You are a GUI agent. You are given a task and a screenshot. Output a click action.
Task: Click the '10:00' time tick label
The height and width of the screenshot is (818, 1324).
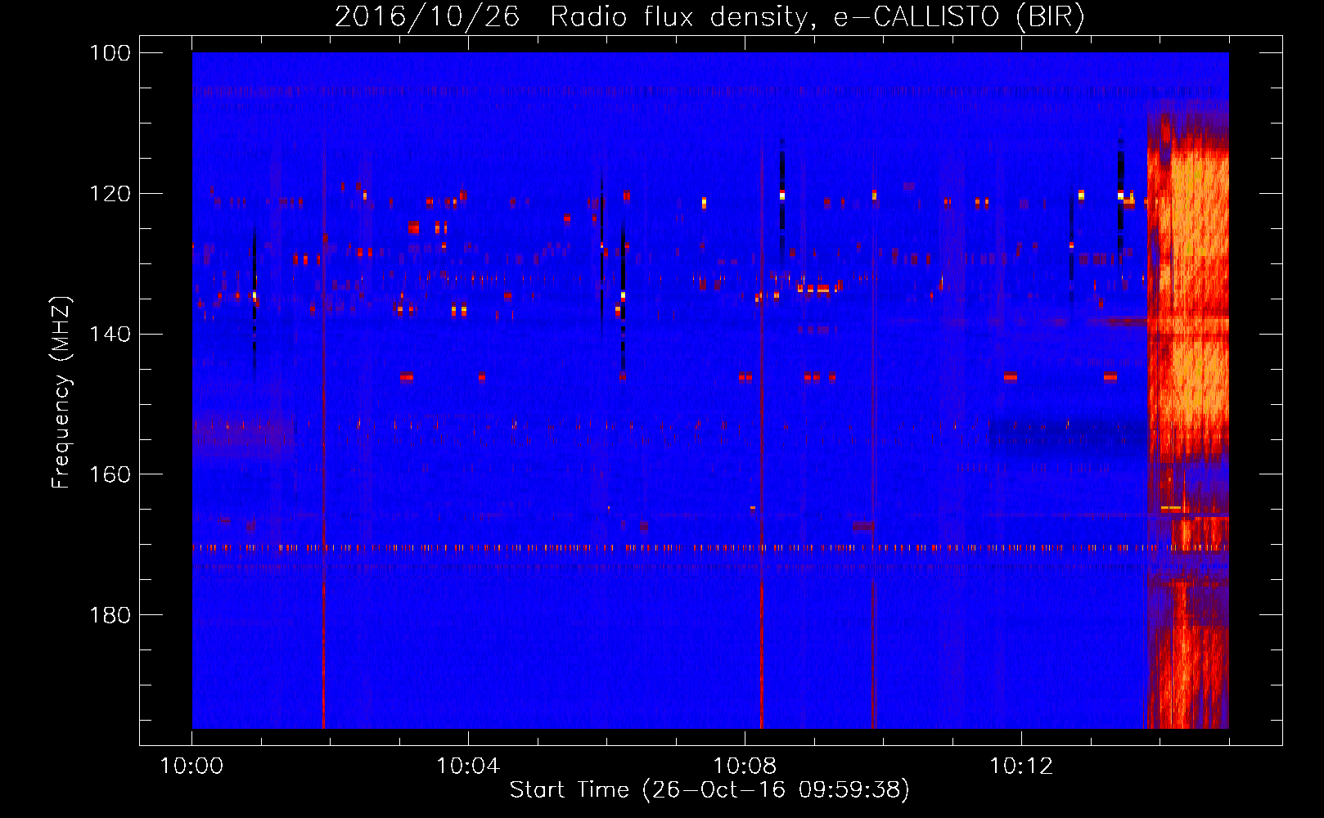point(191,766)
